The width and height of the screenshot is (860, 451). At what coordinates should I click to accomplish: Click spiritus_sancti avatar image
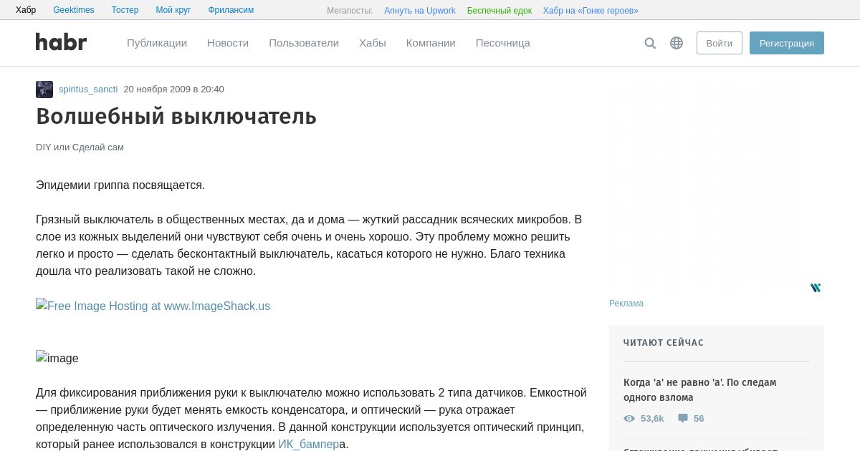pos(44,89)
